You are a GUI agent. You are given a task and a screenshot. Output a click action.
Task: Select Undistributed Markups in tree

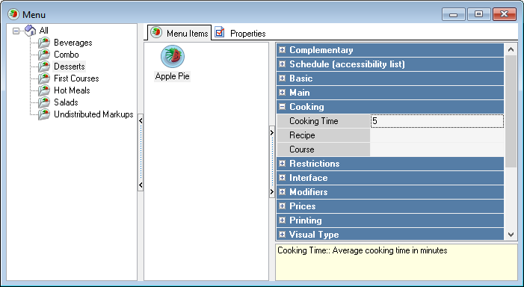[x=93, y=114]
